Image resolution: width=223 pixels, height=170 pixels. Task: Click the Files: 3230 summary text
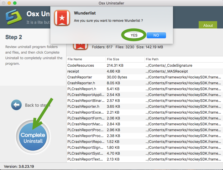click(x=125, y=47)
